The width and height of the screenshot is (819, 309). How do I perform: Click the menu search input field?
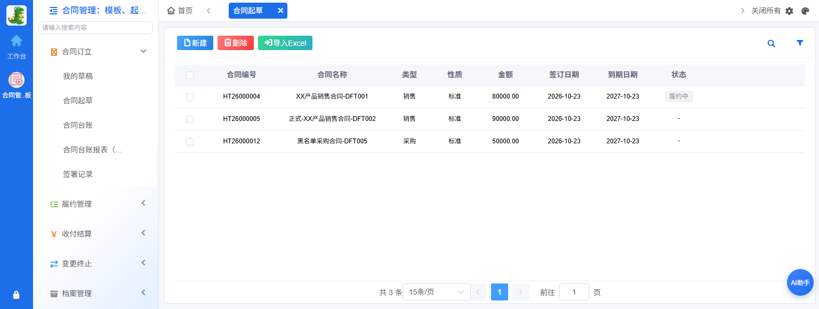pos(96,28)
